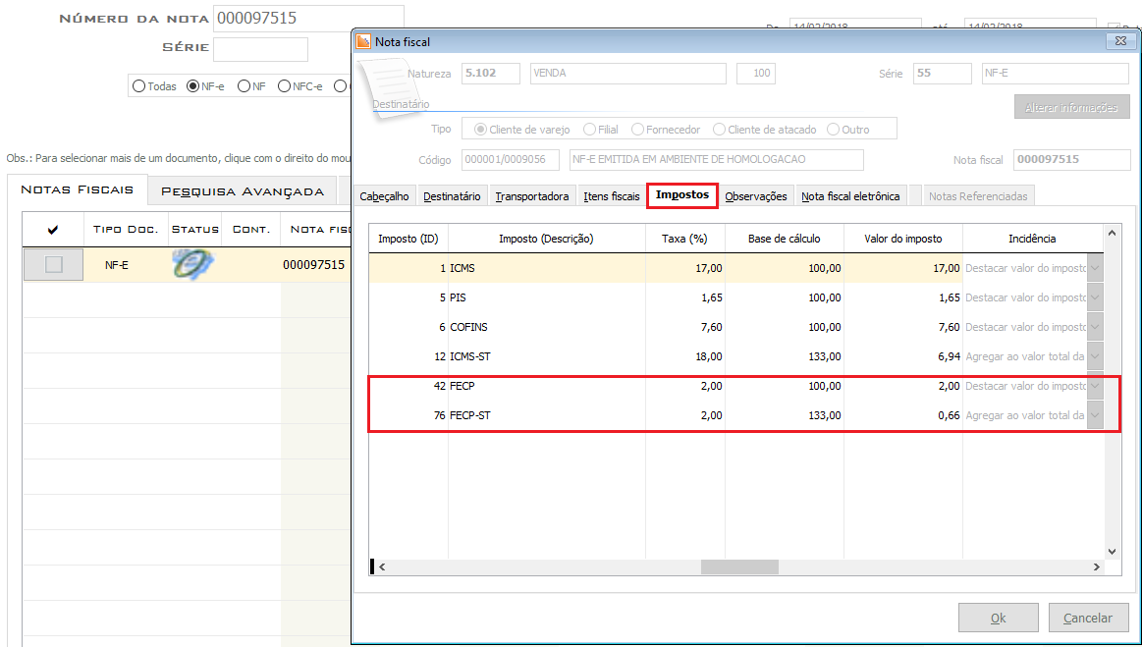Select the Todas radio button
The width and height of the screenshot is (1142, 647).
(x=138, y=86)
